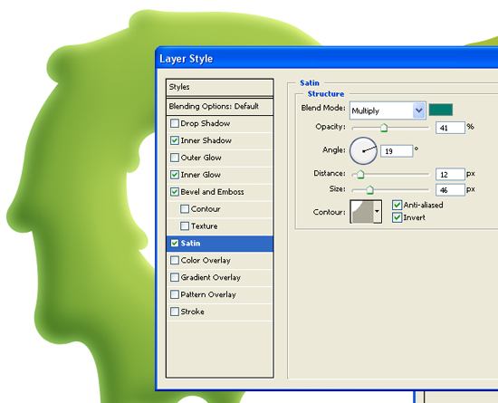The image size is (498, 403).
Task: Click the Size slider handle
Action: pyautogui.click(x=369, y=190)
